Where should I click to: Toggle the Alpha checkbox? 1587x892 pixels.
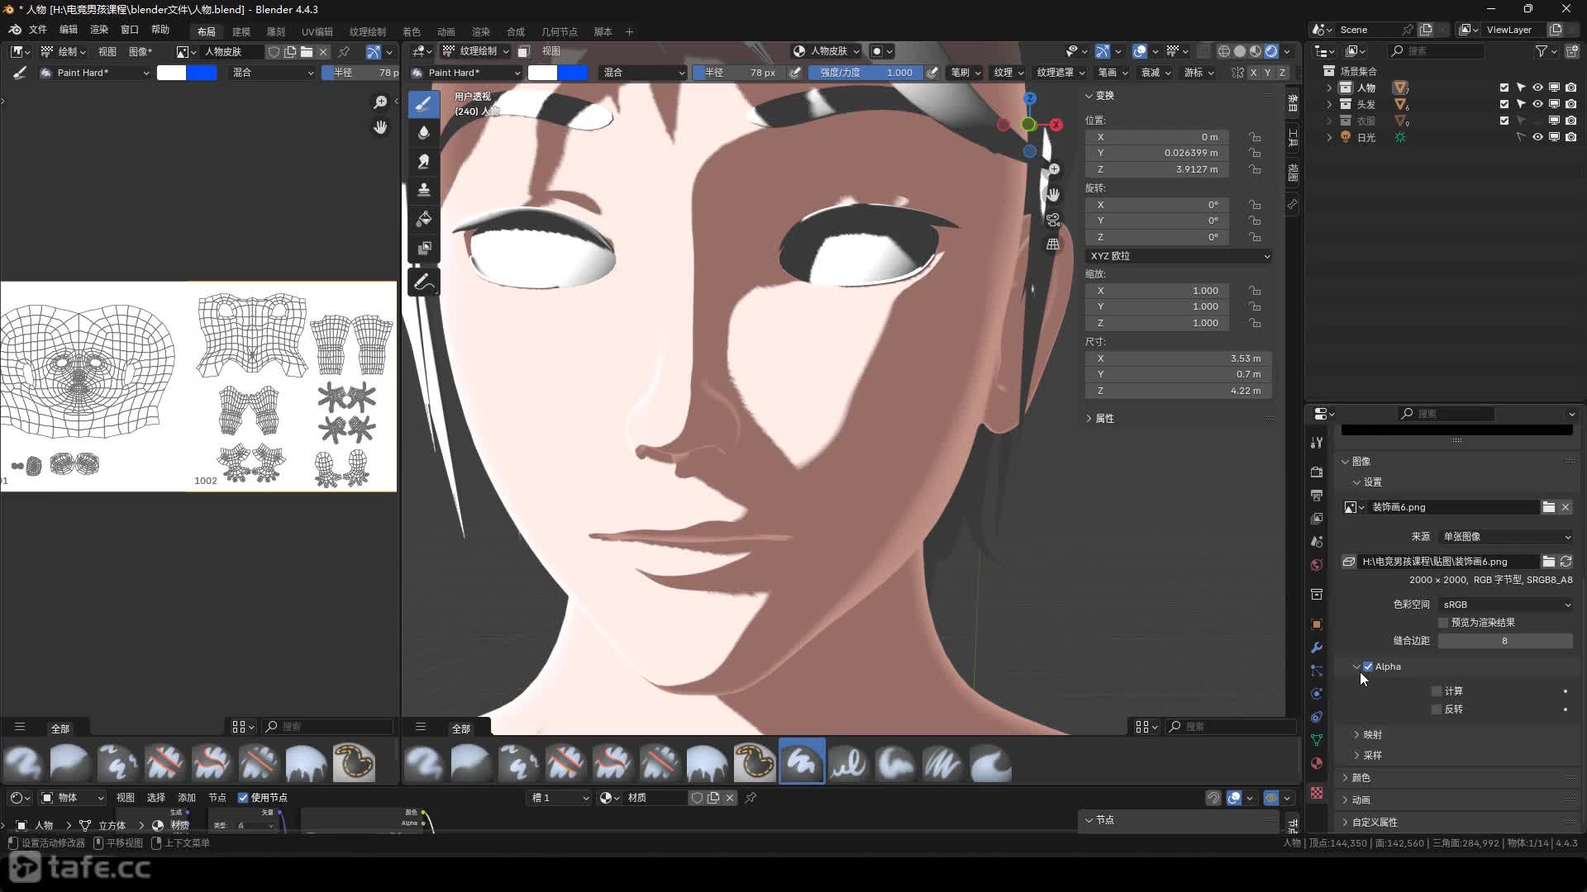tap(1368, 667)
